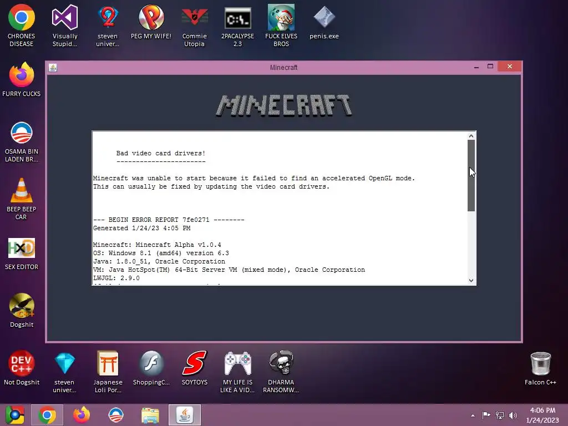Click the Java icon in Minecraft title bar

tap(53, 68)
